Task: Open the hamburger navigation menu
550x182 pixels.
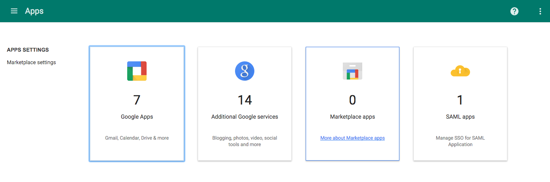Action: [14, 11]
